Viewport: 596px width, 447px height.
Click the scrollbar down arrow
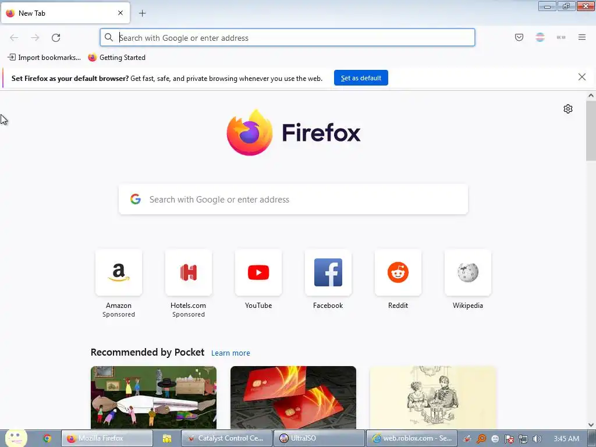(x=591, y=425)
